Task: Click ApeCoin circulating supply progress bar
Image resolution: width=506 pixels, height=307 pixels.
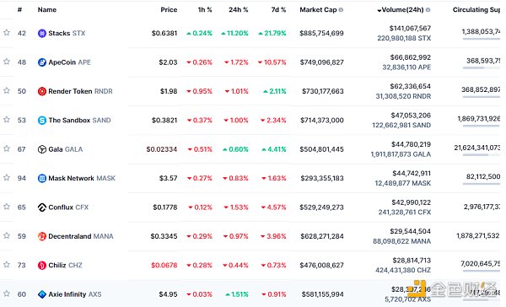Action: [482, 67]
